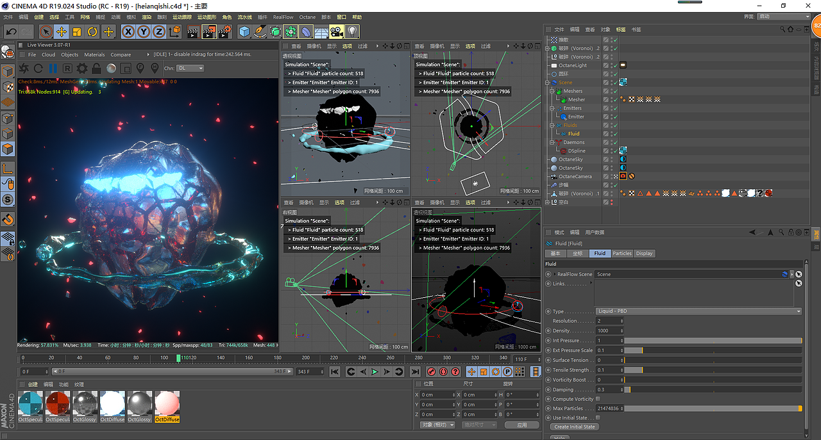Screen dimensions: 821x440
Task: Select the Move tool in top toolbar
Action: [62, 31]
